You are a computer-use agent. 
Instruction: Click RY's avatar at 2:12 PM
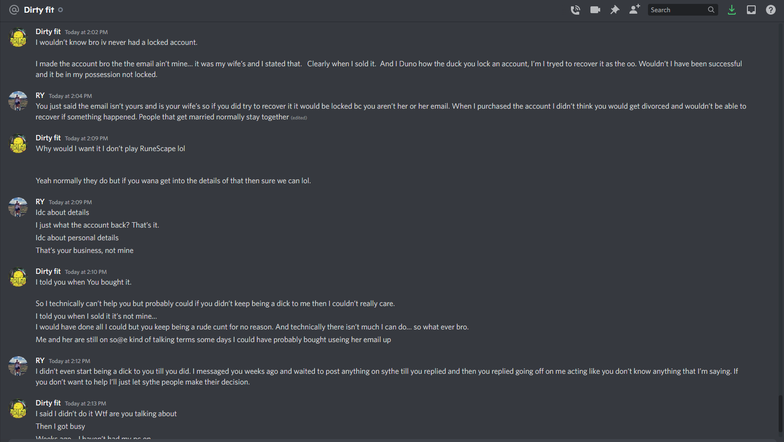point(19,366)
